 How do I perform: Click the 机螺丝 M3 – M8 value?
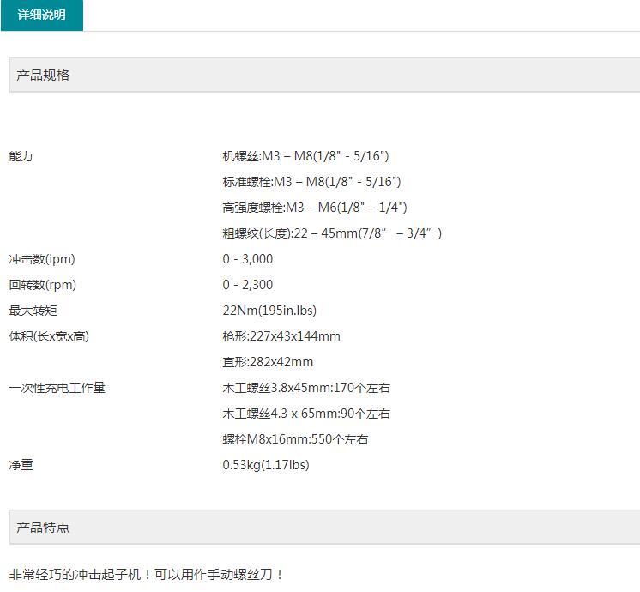[x=305, y=156]
